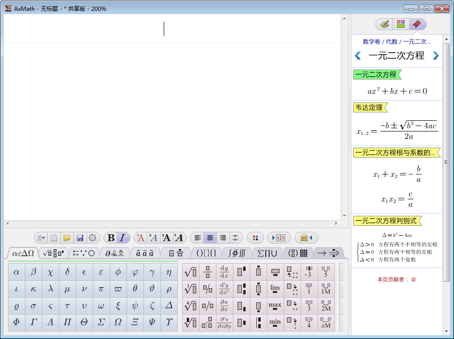
Task: Click the Greek letter alpha symbol
Action: [x=16, y=272]
